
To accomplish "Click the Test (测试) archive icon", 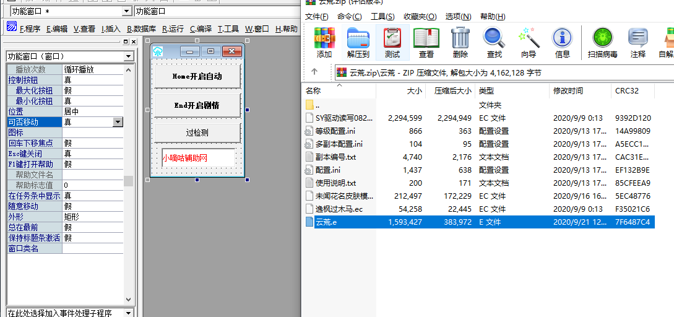I will tap(392, 42).
